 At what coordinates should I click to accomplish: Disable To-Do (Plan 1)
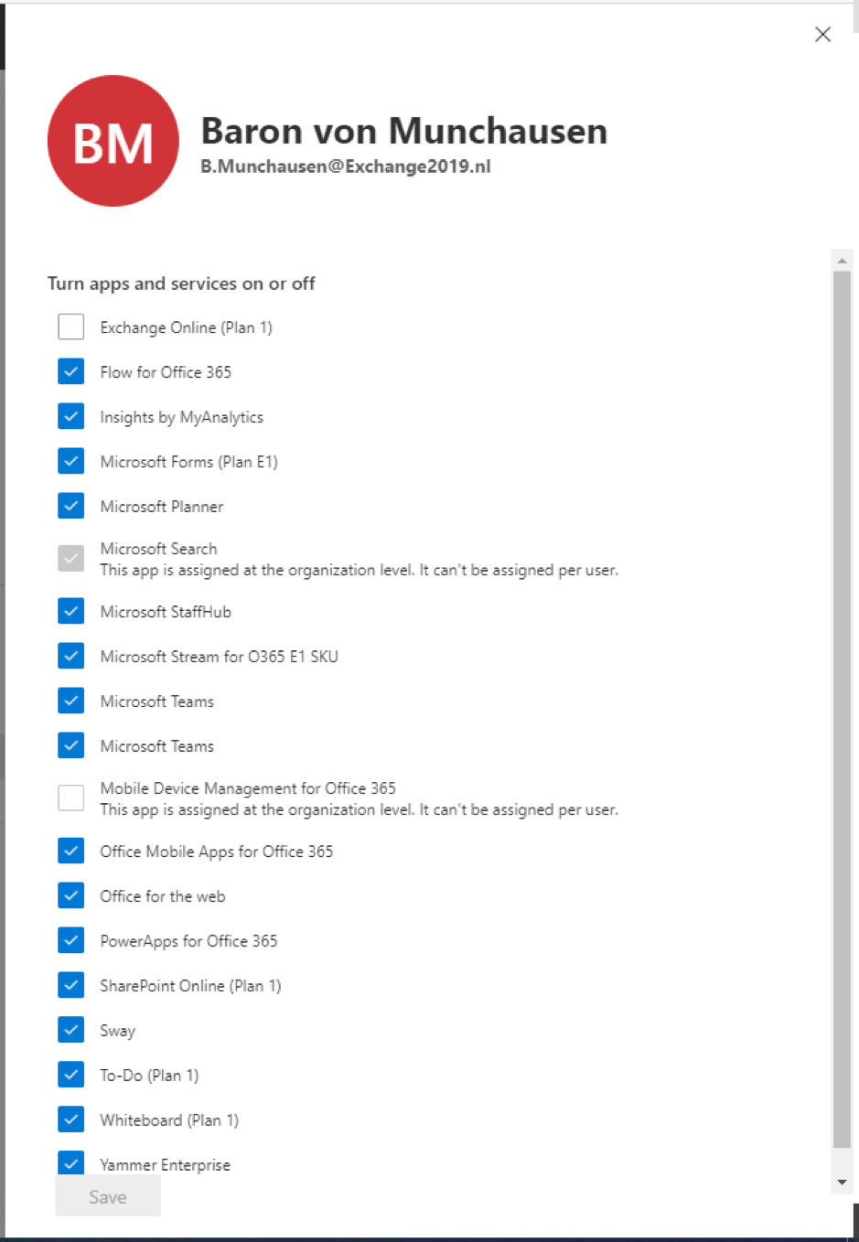coord(70,1074)
